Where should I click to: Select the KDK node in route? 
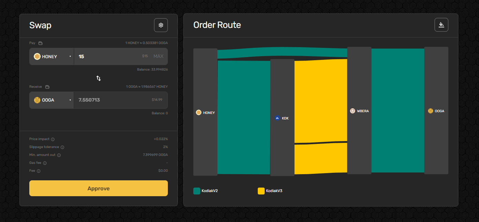tap(282, 118)
